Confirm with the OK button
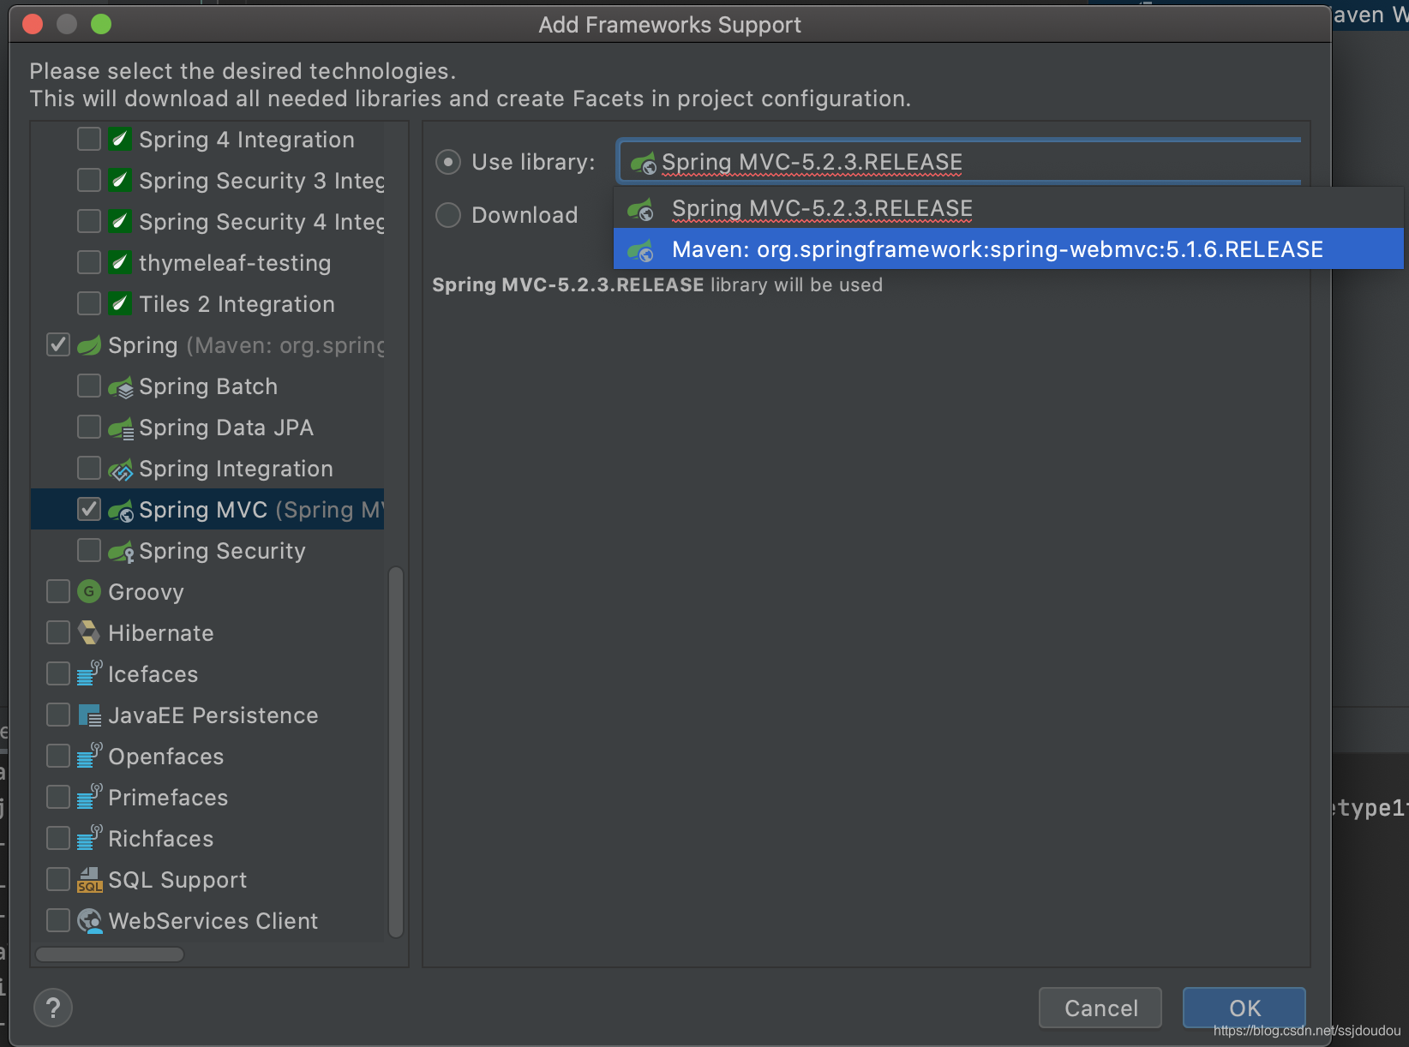Screen dimensions: 1409x1047 (x=1244, y=1008)
